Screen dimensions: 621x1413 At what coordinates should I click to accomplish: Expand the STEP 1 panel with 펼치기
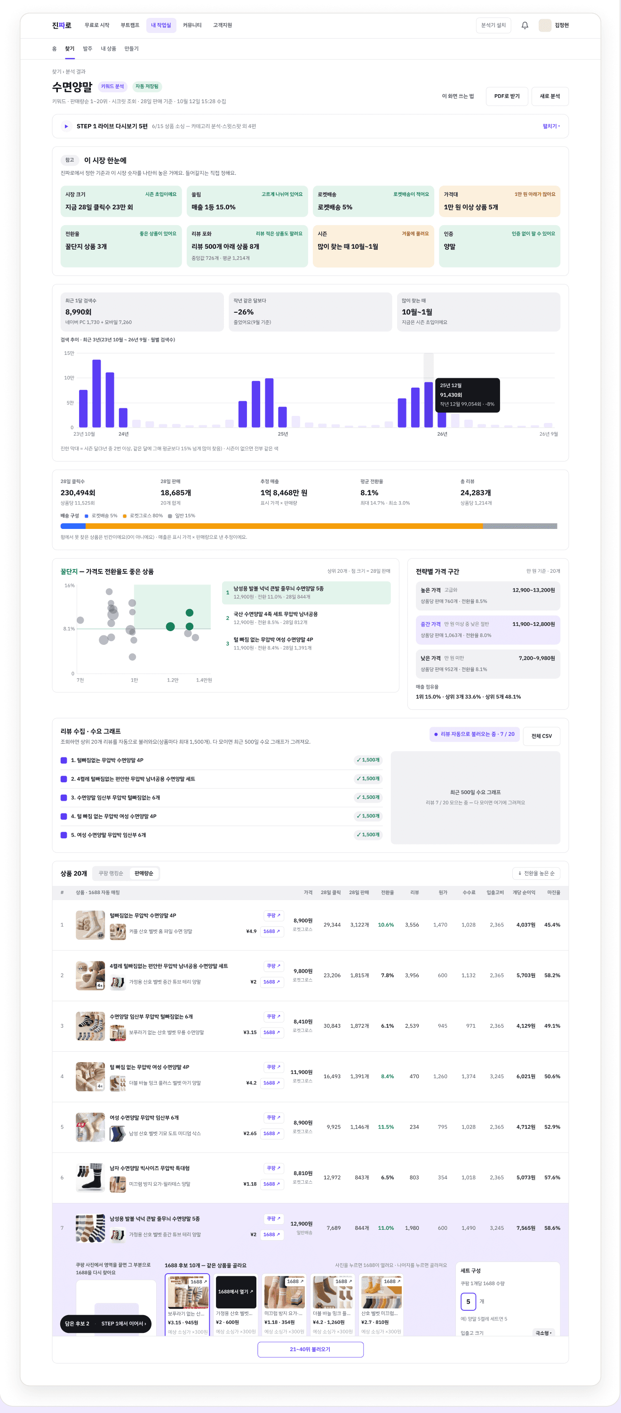[x=551, y=126]
